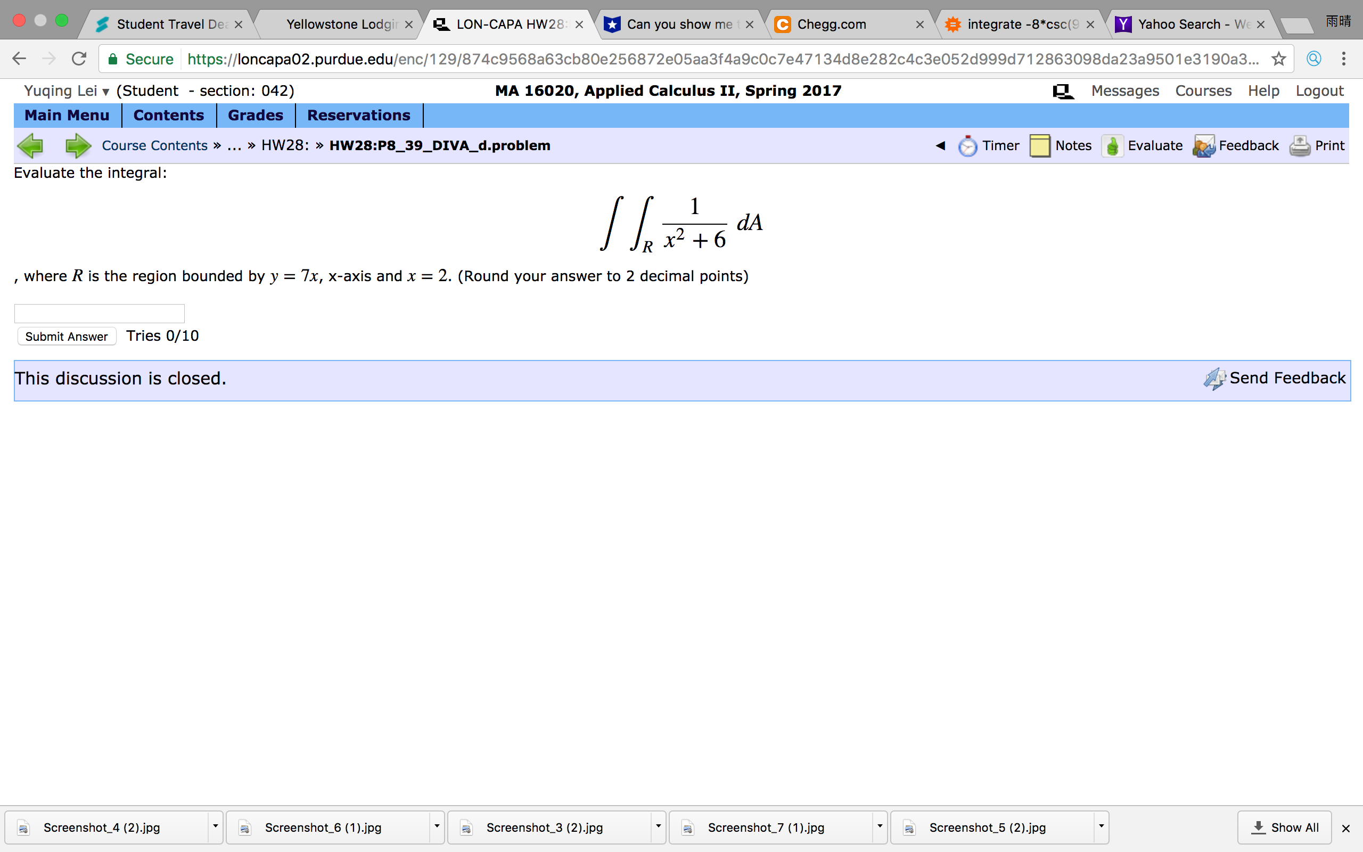The image size is (1363, 852).
Task: Follow the Course Contents breadcrumb link
Action: [x=154, y=146]
